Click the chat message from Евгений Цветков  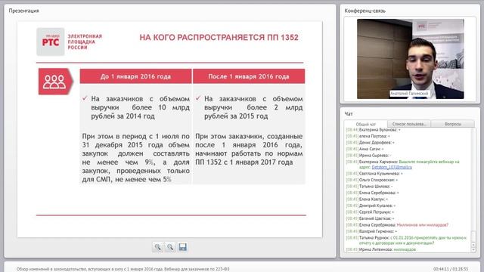370,218
